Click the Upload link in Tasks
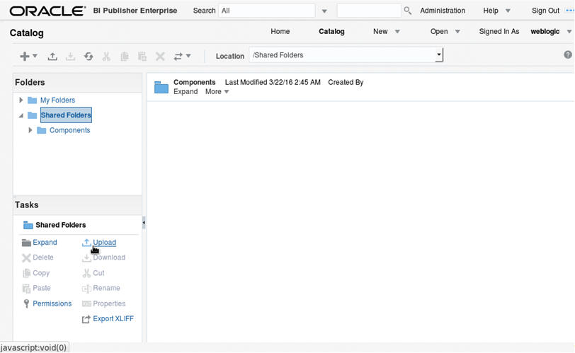 (x=105, y=243)
